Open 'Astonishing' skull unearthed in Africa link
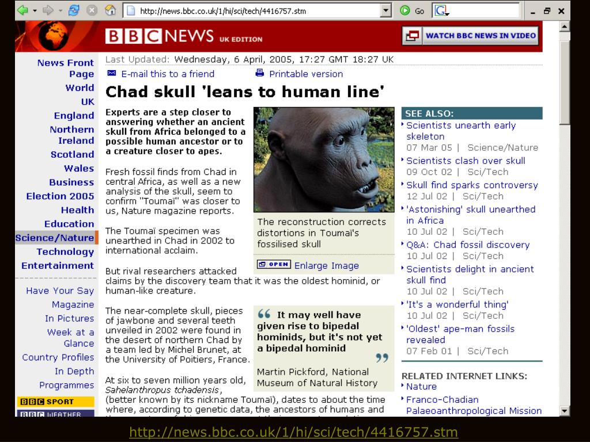Viewport: 590px width, 442px height. (471, 215)
